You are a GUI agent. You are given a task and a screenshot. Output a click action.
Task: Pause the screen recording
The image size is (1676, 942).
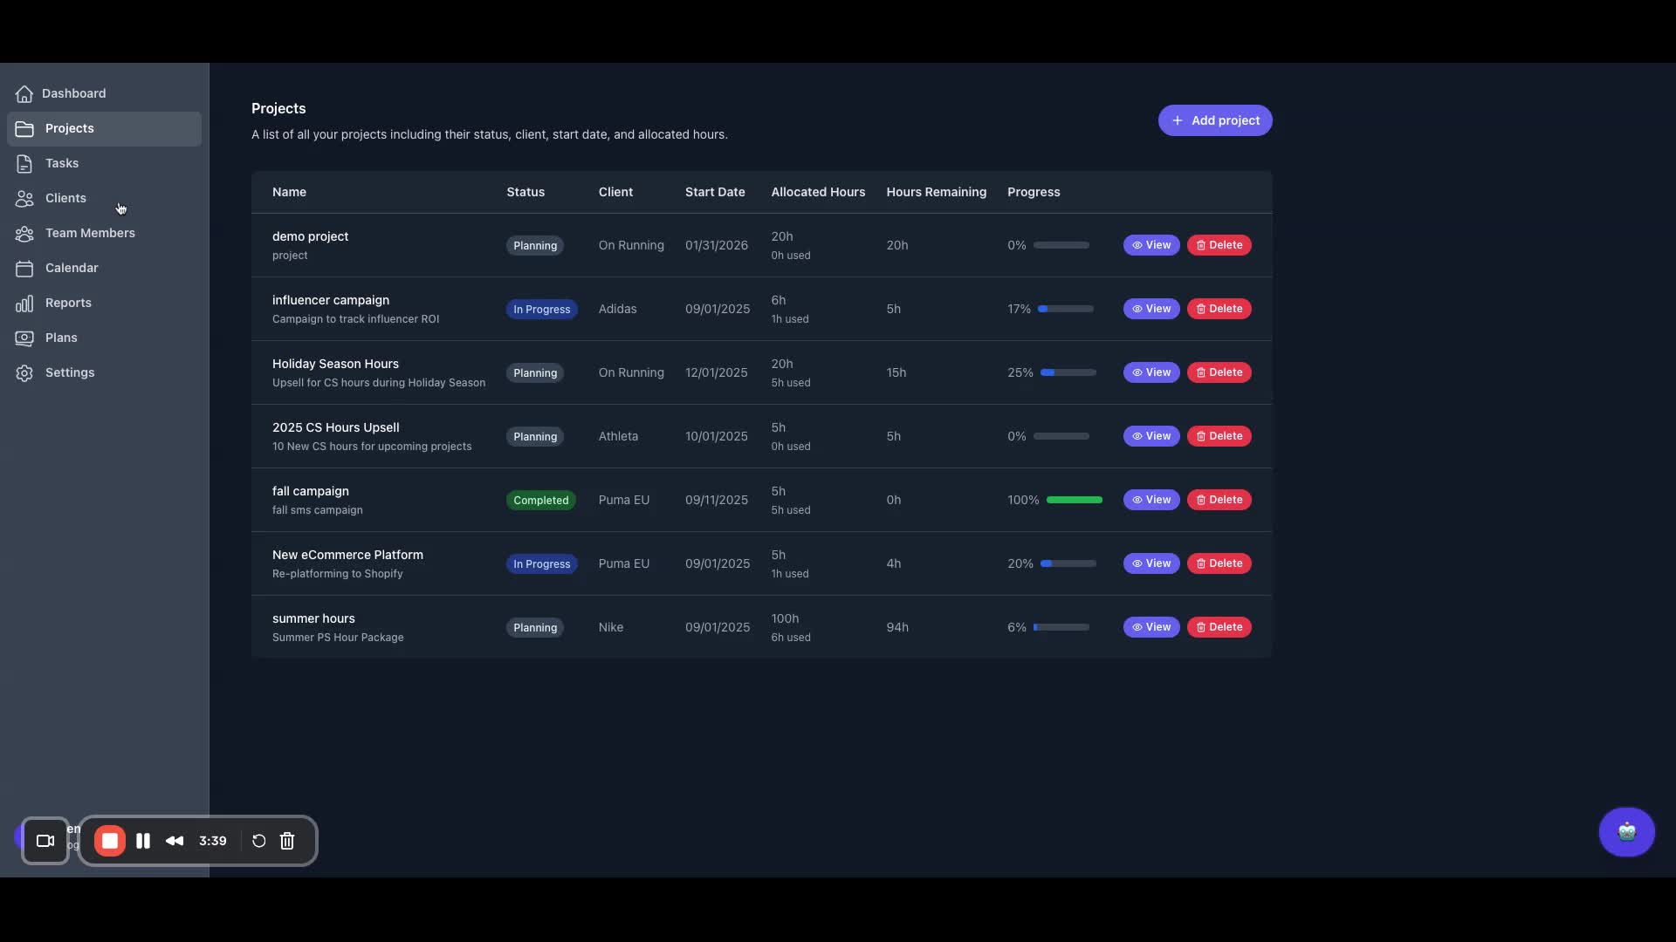click(143, 841)
